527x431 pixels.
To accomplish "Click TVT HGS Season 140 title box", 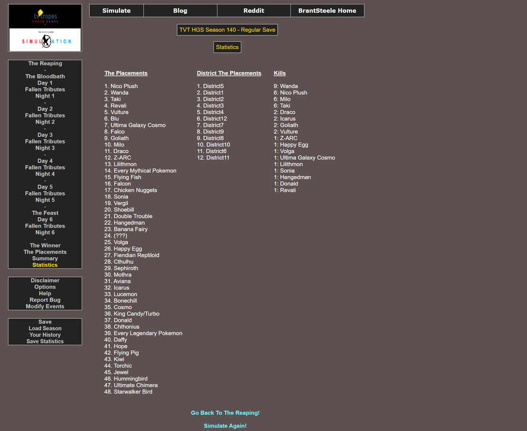I will pos(227,30).
